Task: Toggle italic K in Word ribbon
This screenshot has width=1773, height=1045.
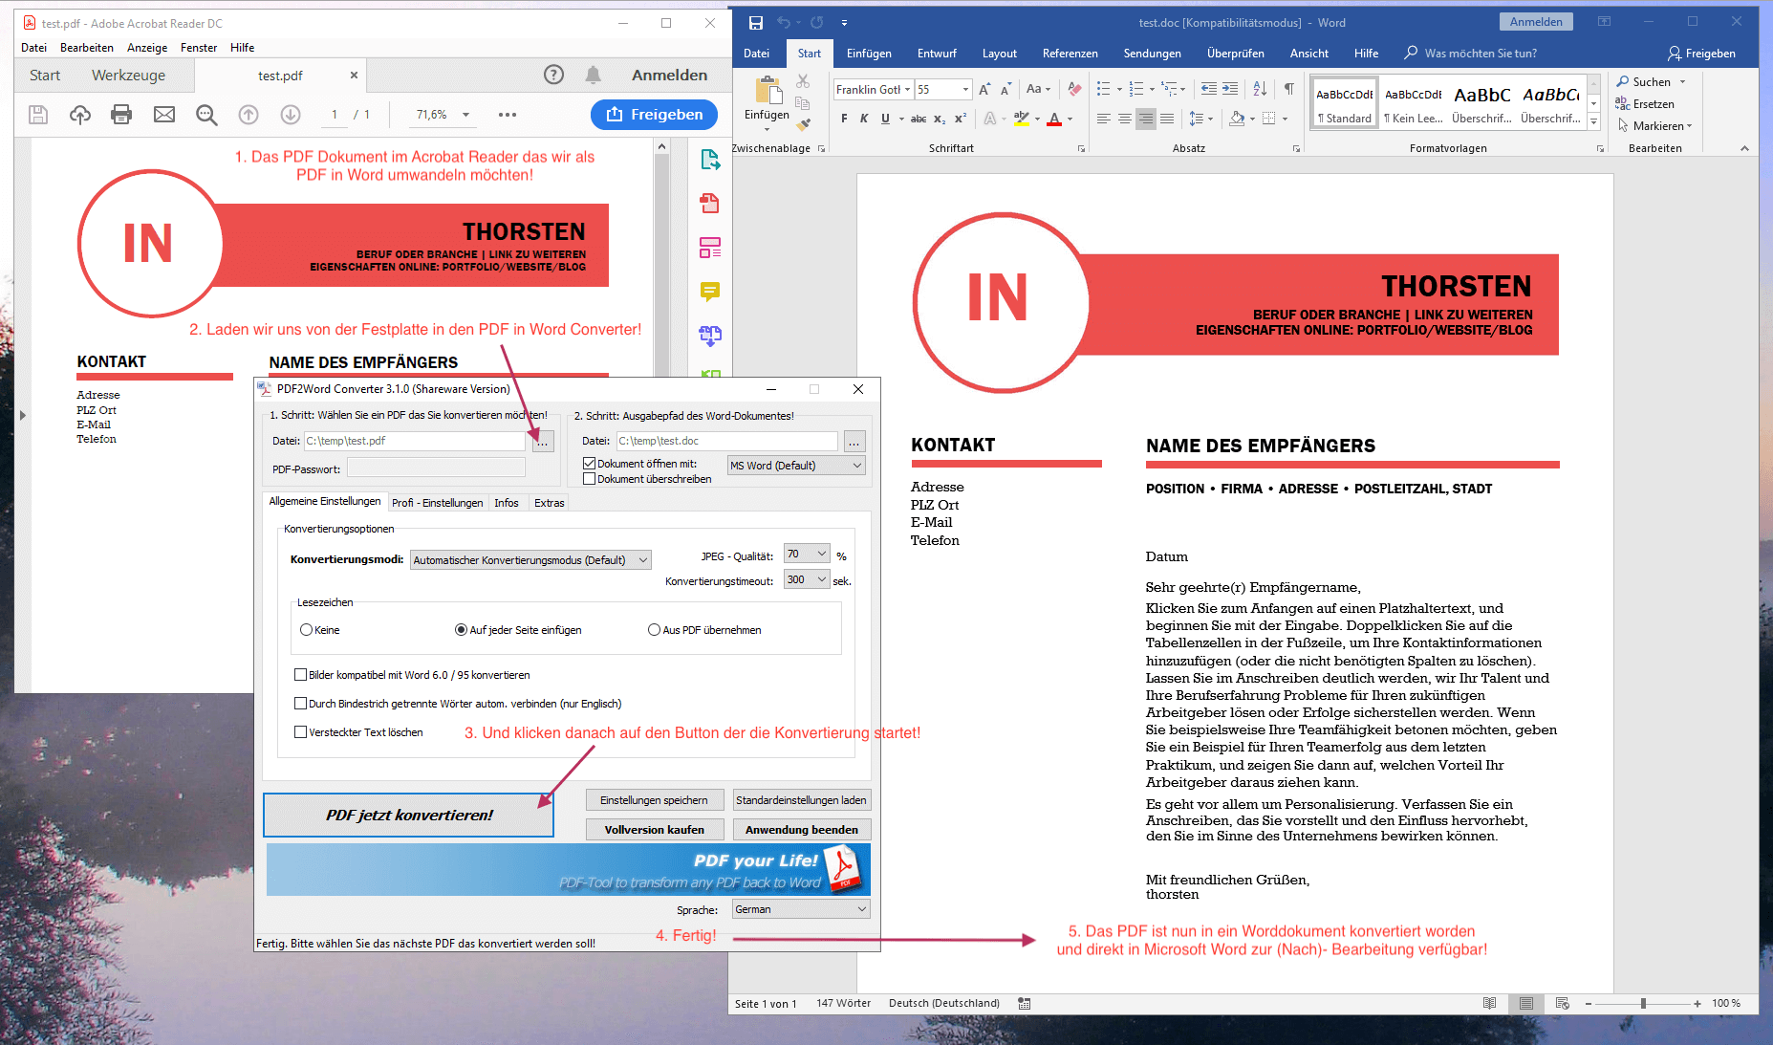Action: coord(864,119)
